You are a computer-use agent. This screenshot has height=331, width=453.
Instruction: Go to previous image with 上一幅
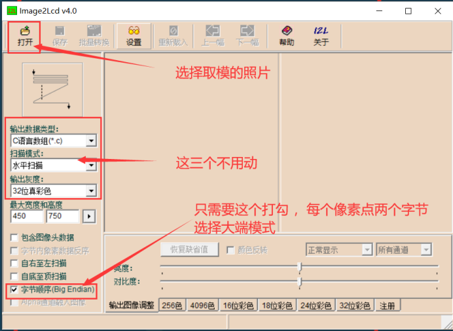click(x=213, y=36)
